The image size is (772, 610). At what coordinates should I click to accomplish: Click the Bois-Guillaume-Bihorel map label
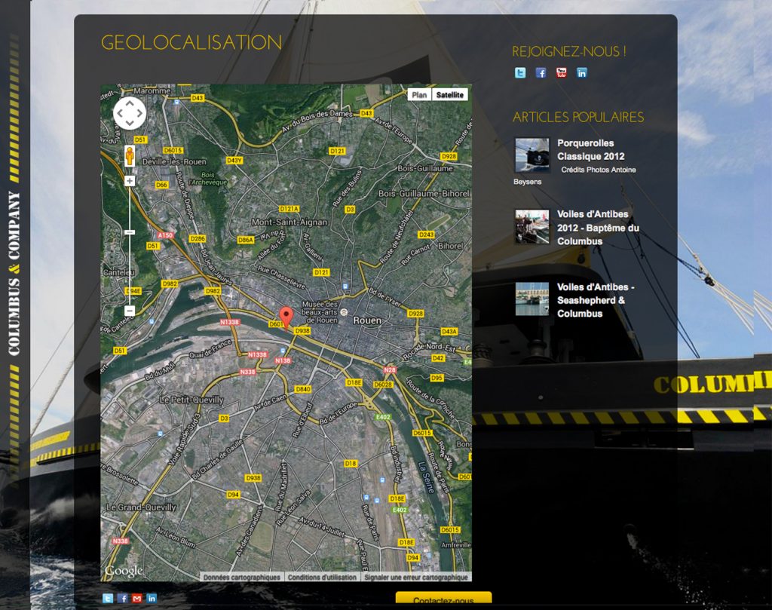424,194
